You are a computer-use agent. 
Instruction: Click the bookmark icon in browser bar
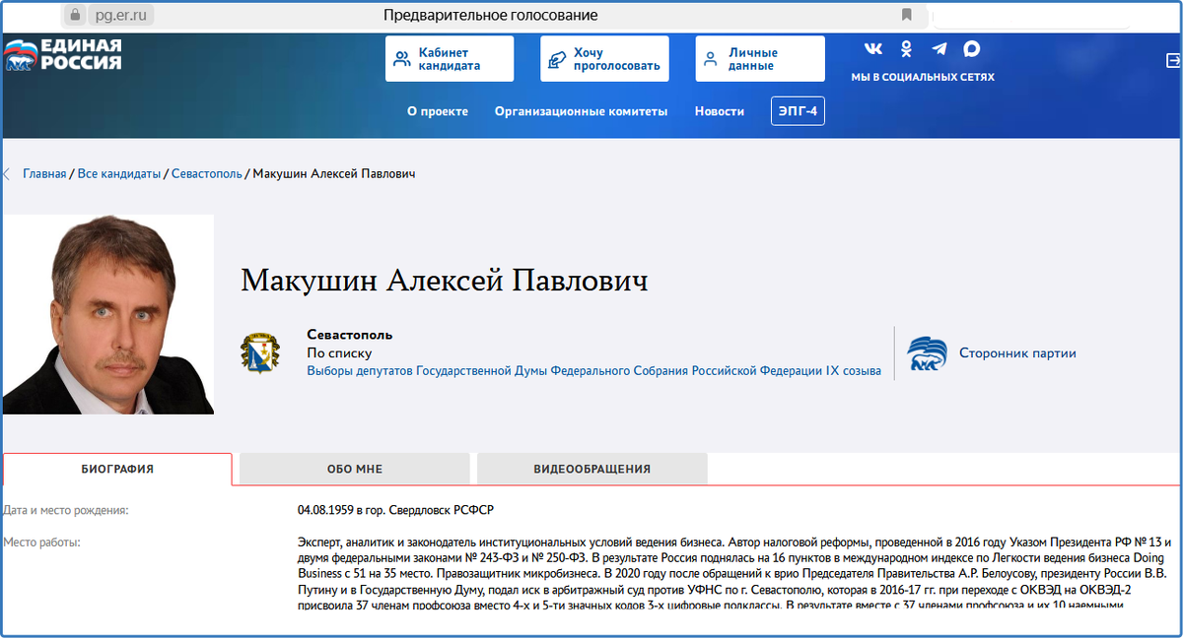tap(907, 15)
